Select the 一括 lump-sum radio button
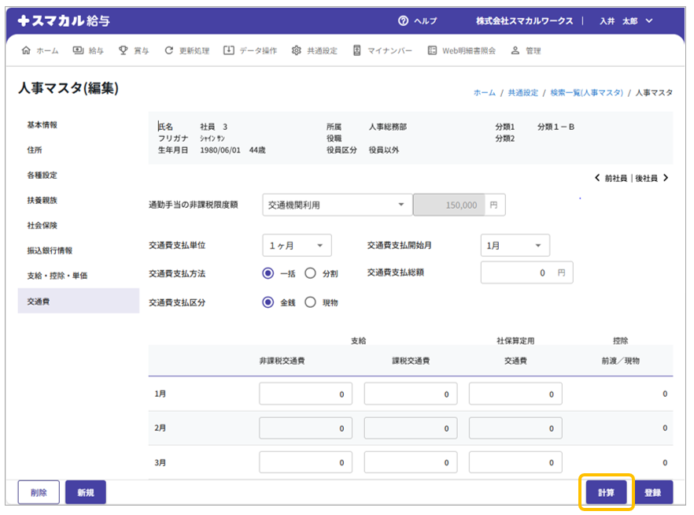694x515 pixels. coord(268,273)
